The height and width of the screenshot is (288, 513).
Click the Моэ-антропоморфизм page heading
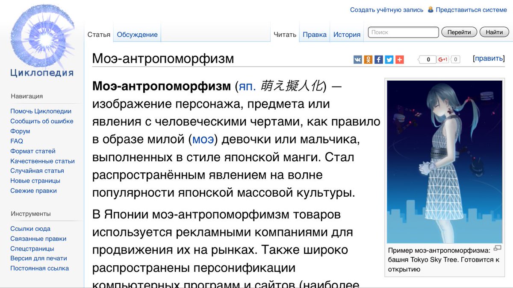pos(163,58)
